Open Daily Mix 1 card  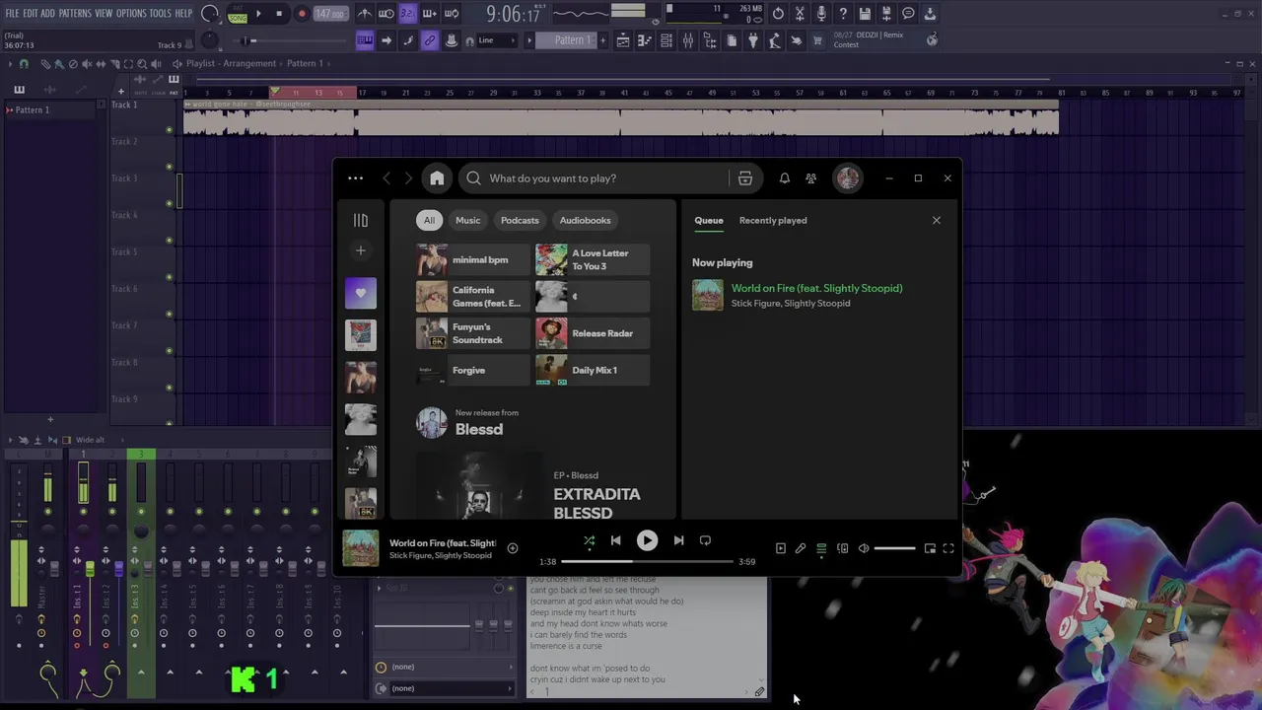593,371
